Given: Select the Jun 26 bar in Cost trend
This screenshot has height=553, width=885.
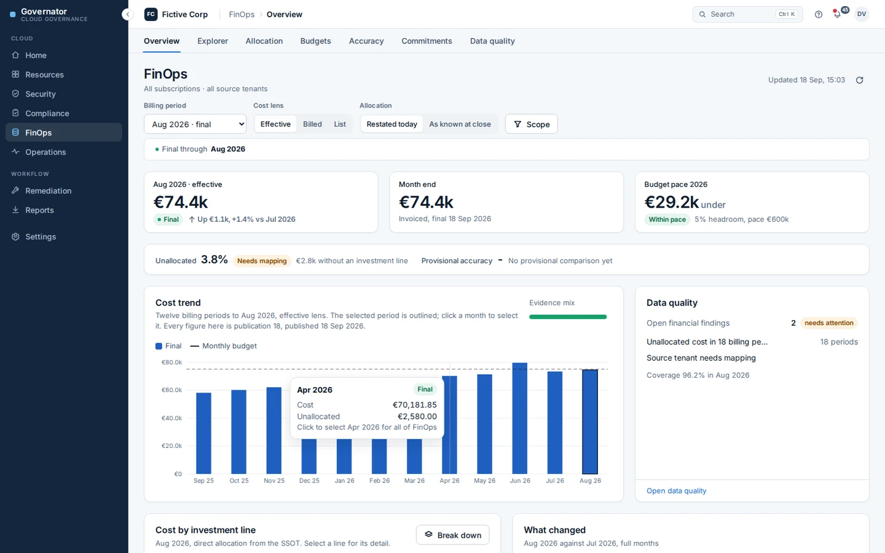Looking at the screenshot, I should click(x=520, y=418).
